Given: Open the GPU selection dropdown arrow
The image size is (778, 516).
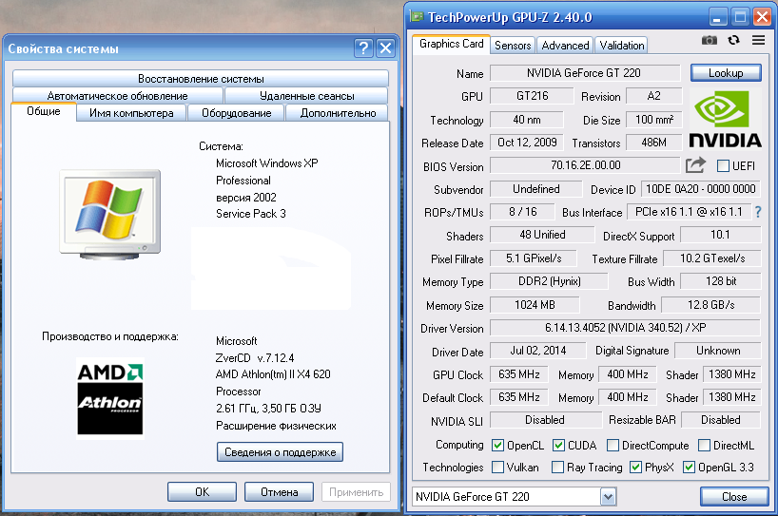Looking at the screenshot, I should tap(608, 497).
